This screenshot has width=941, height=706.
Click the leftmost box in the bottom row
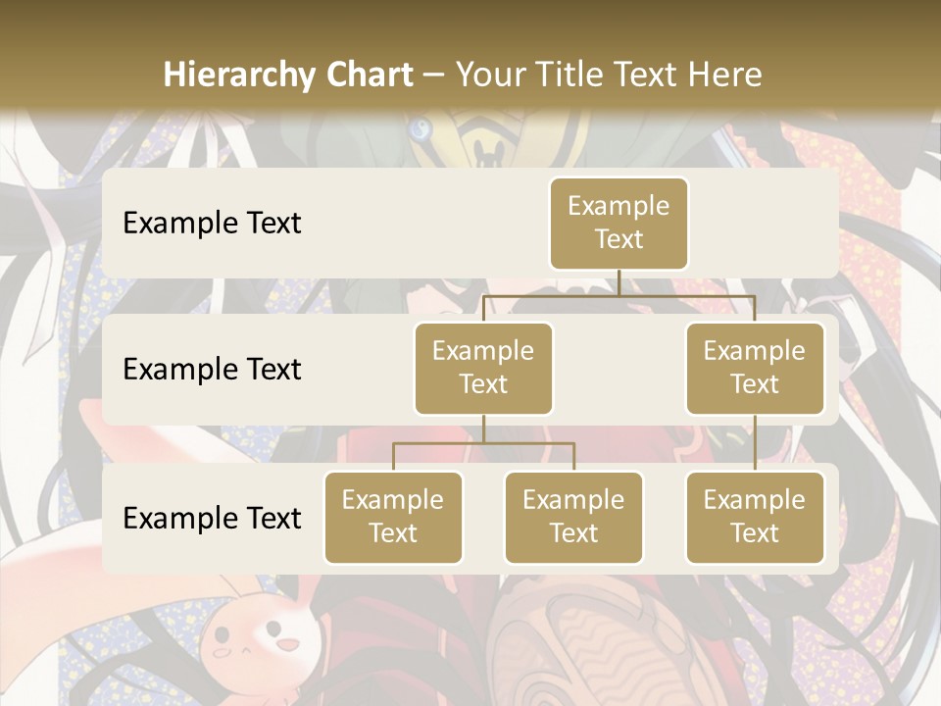[x=393, y=517]
